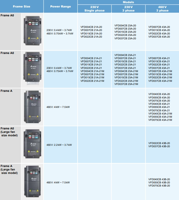Select model VFD022CB 21A-21
Screen dimensions: 179x200
91,68
